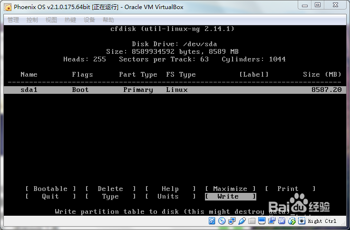Select the Bootable option in cfdisk
Image resolution: width=350 pixels, height=230 pixels.
tap(50, 189)
